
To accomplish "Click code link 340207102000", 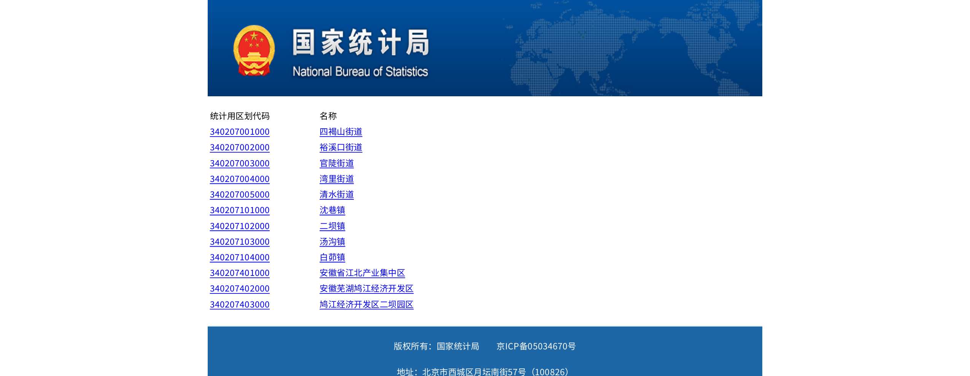I will [240, 226].
